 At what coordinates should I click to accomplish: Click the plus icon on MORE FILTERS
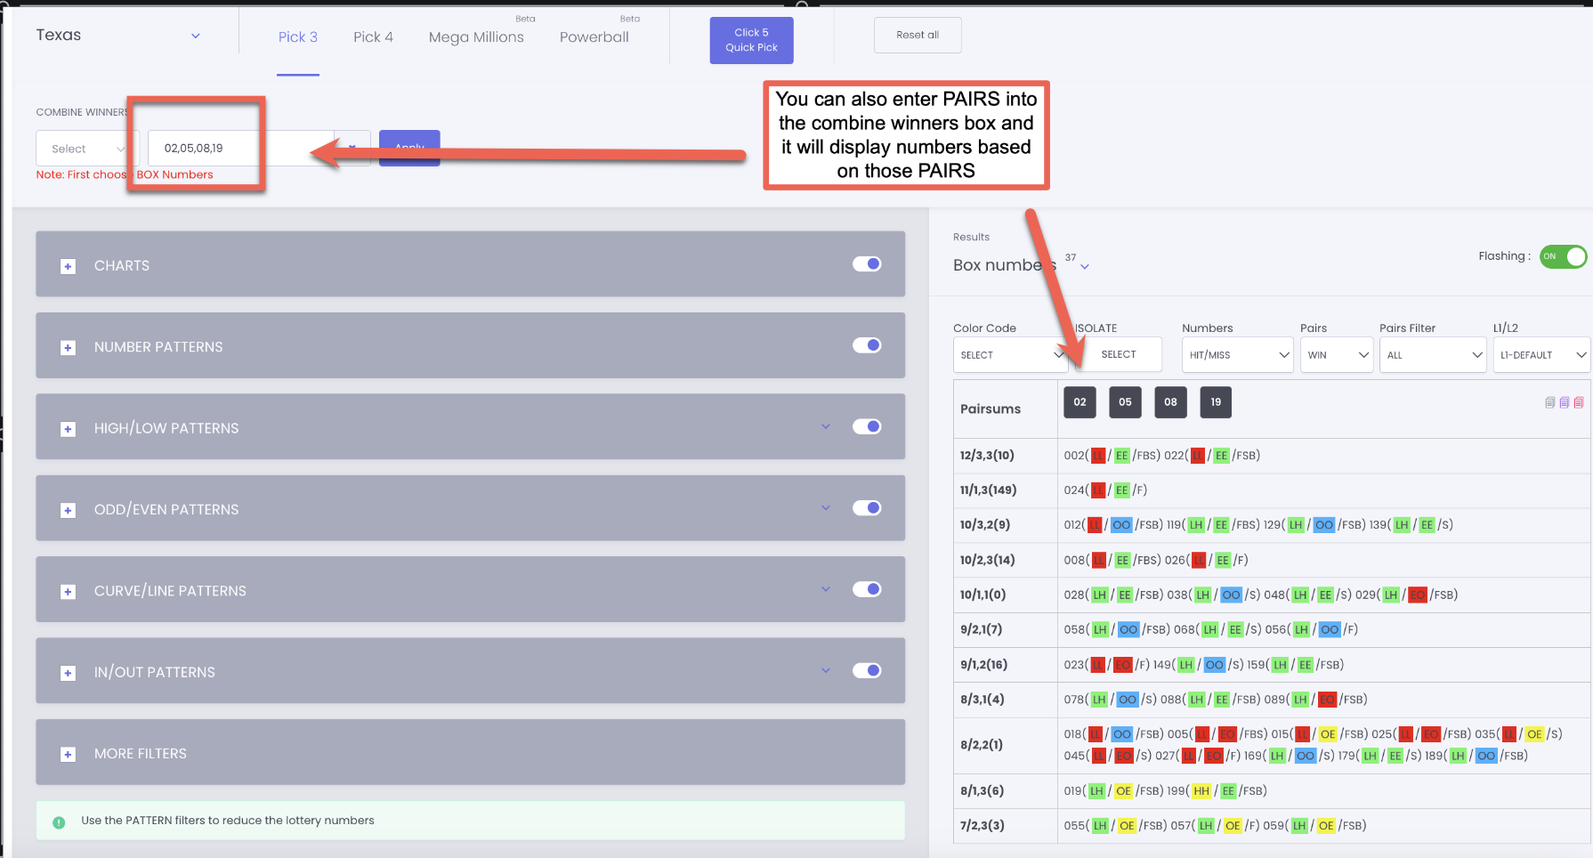click(x=68, y=754)
